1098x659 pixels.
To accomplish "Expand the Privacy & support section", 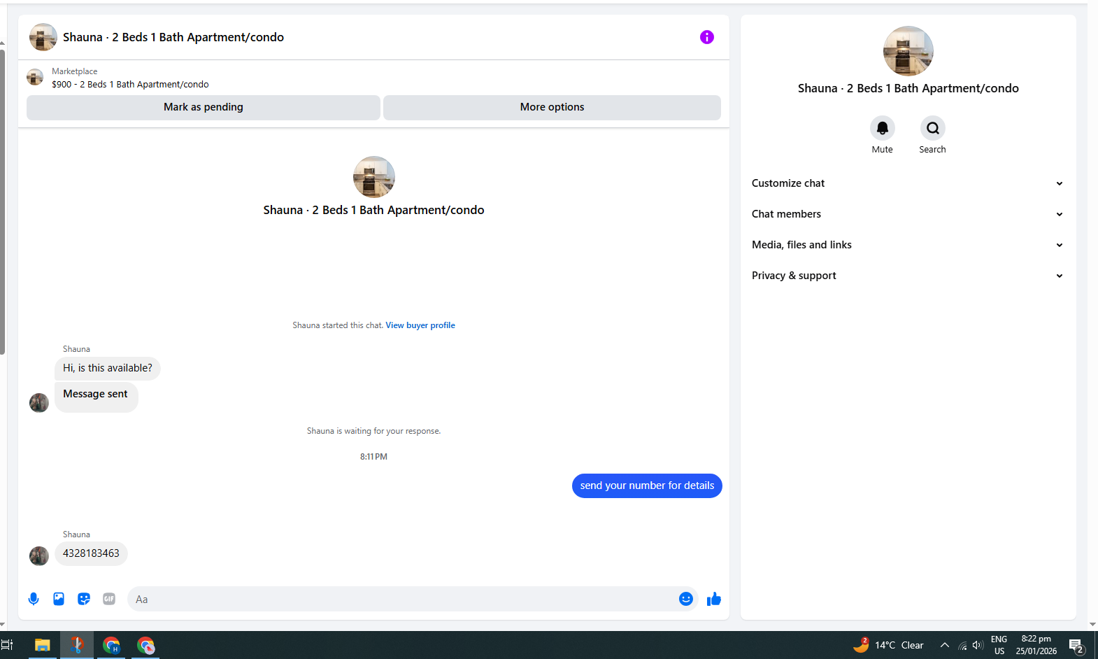I will point(908,276).
